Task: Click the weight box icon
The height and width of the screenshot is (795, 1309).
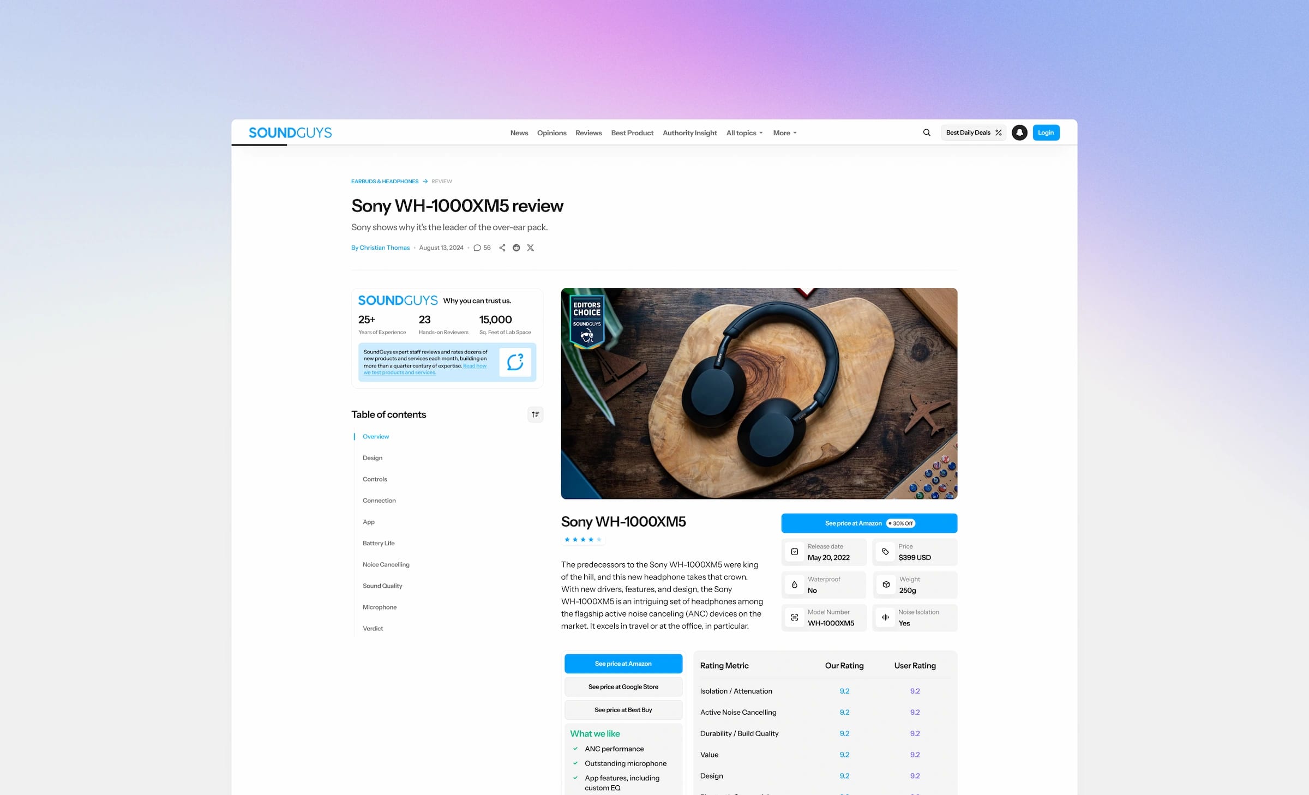Action: point(886,585)
